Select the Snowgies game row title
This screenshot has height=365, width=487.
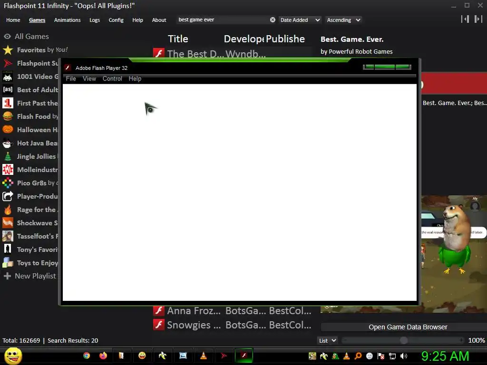(194, 325)
